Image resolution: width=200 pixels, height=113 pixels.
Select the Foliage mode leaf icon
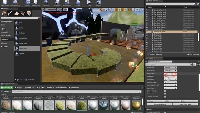pyautogui.click(x=23, y=13)
